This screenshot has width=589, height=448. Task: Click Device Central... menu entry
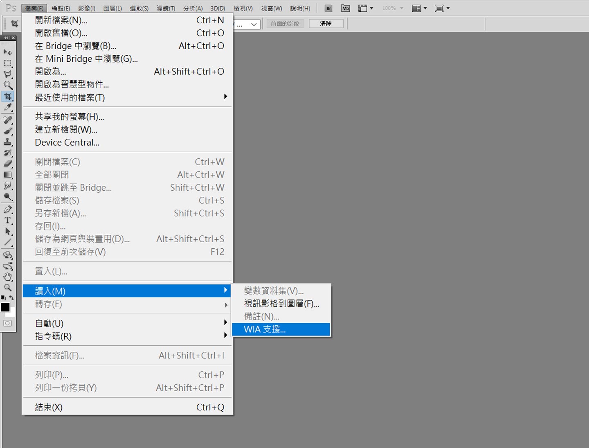coord(128,142)
